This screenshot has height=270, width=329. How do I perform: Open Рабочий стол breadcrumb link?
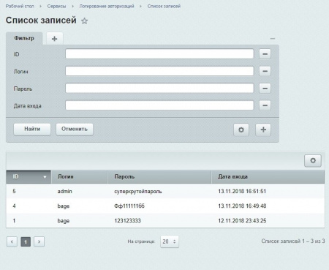[x=20, y=6]
